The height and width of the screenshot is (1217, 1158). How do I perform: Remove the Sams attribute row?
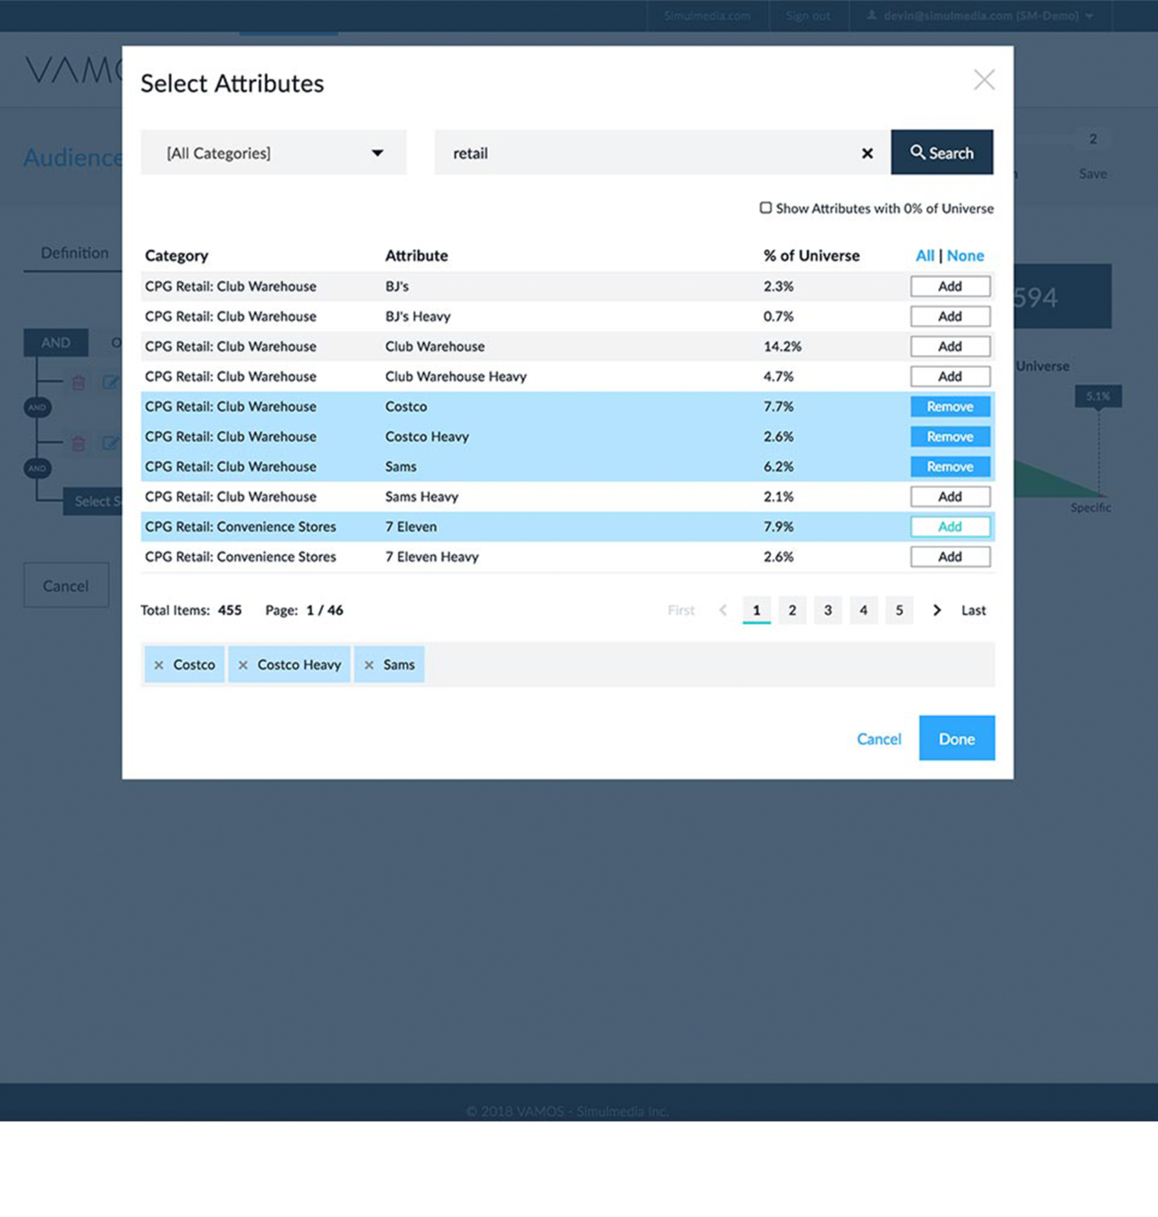(x=950, y=467)
